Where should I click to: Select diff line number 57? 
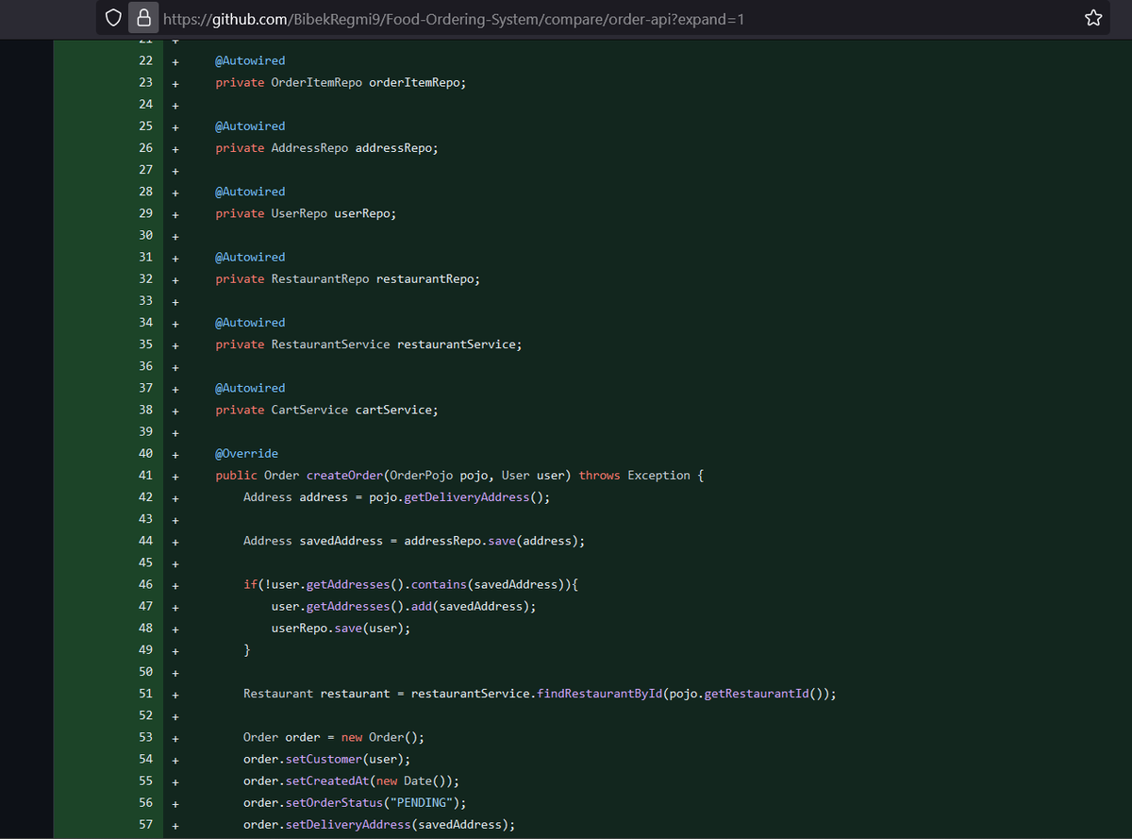[x=145, y=825]
